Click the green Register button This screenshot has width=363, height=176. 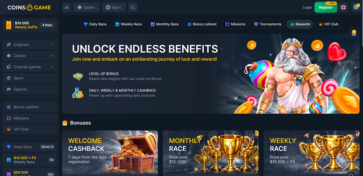coord(326,7)
